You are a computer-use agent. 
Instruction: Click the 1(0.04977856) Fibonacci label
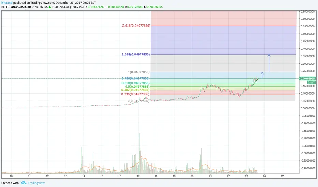(139, 72)
